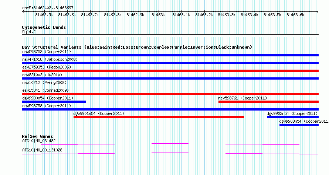Click the blue gain bar for nsv598753
Image resolution: width=329 pixels, height=175 pixels.
click(170, 55)
